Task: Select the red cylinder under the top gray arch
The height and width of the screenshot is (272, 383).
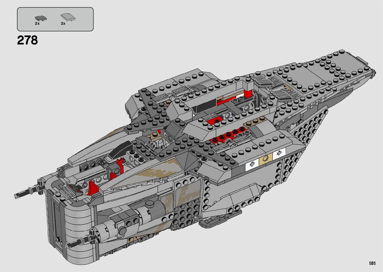Action: [248, 94]
